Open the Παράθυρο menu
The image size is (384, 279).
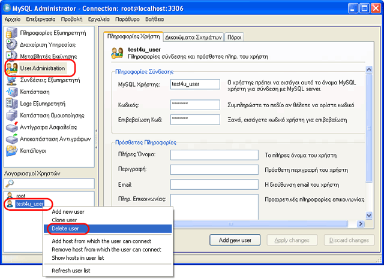(127, 19)
